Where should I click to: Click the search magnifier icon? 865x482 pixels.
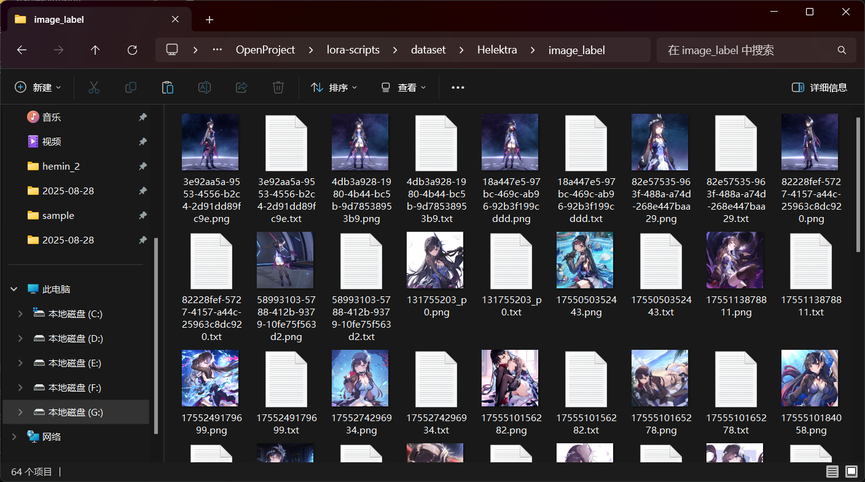tap(842, 50)
